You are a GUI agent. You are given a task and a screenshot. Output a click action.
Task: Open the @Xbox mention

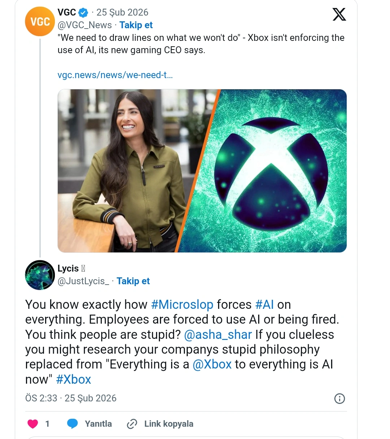[x=213, y=364]
